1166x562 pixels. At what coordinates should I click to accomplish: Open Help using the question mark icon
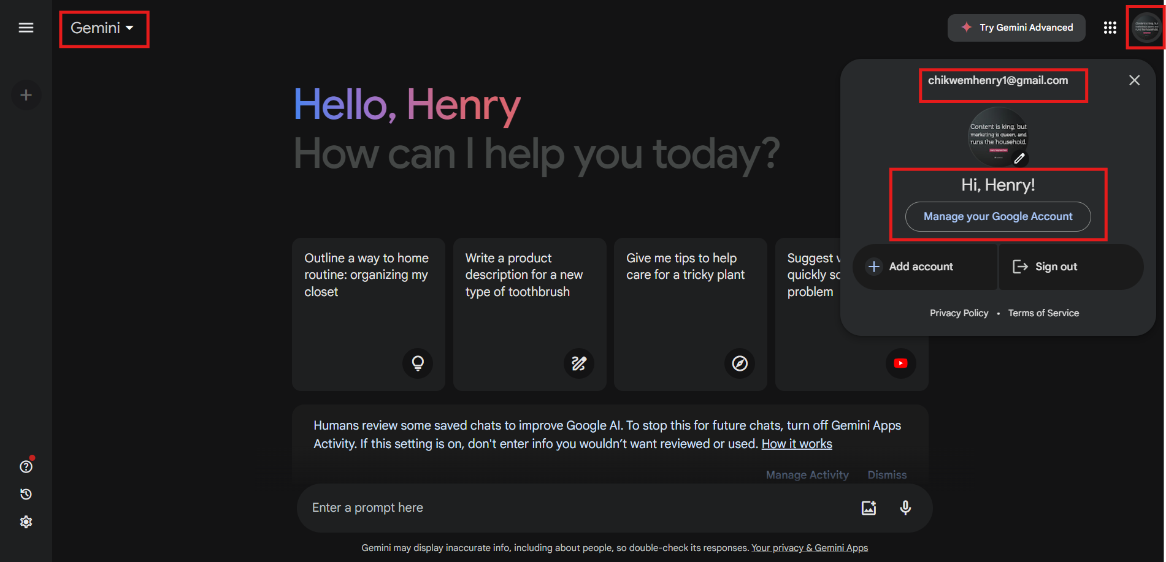(26, 466)
